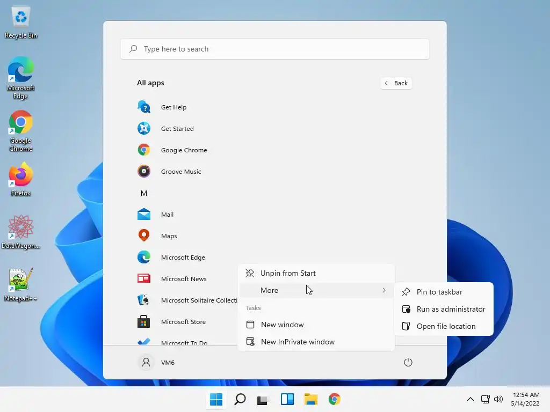The image size is (550, 412).
Task: Open Google Chrome in All apps list
Action: click(184, 150)
